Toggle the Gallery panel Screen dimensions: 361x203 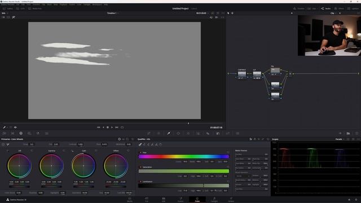point(8,8)
